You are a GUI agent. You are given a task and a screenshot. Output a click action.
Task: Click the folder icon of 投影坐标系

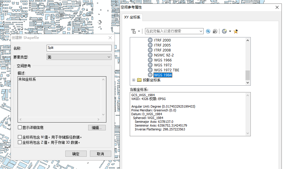pos(139,80)
